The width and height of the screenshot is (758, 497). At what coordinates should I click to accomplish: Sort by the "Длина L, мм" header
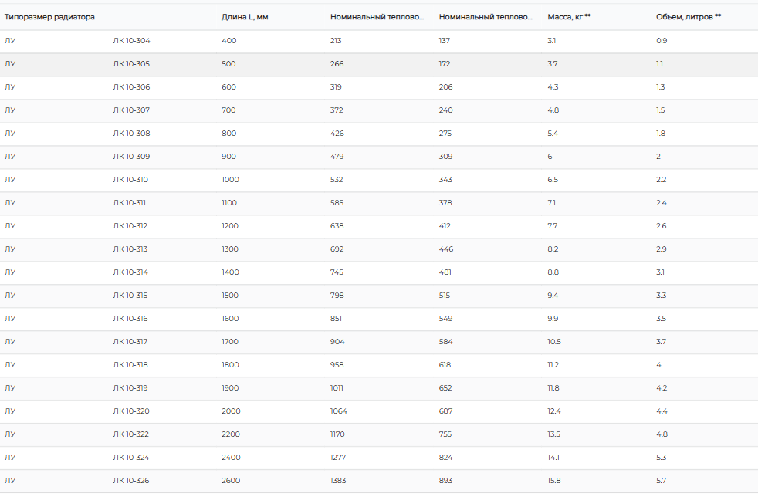click(x=245, y=16)
